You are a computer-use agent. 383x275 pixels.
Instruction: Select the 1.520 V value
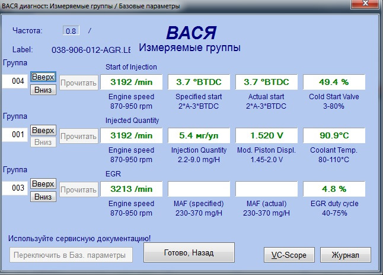pyautogui.click(x=266, y=135)
